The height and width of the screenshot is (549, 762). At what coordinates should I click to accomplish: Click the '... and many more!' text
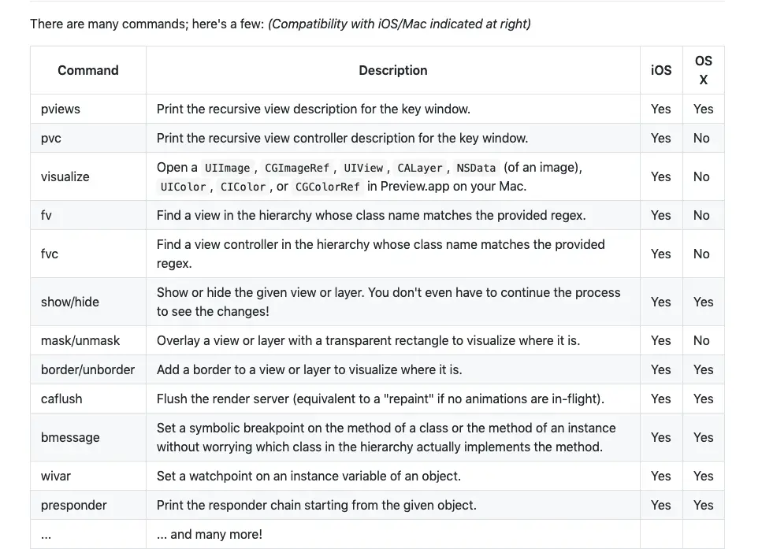[x=210, y=534]
